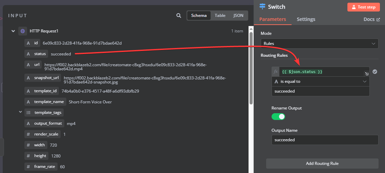Open the 'is equal to' operator dropdown
This screenshot has width=385, height=173.
(x=320, y=81)
